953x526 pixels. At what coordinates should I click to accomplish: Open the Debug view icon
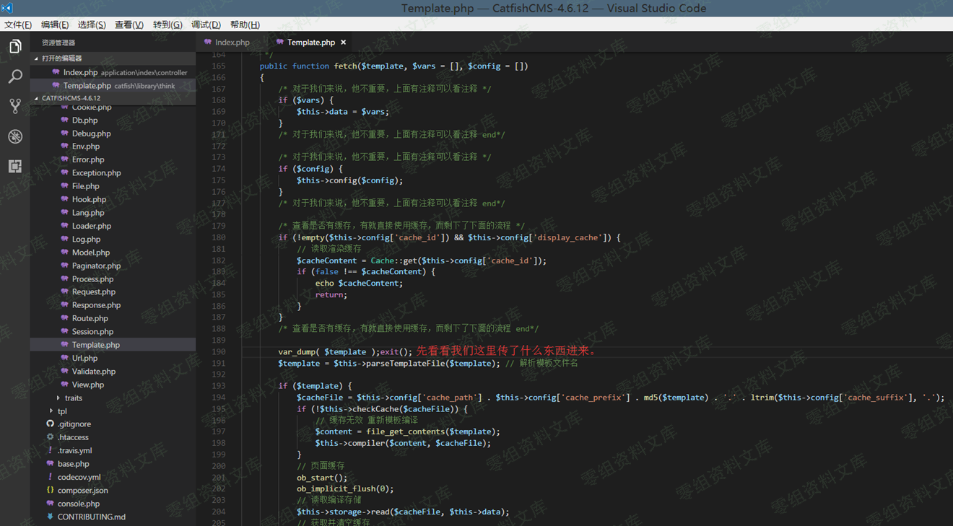[x=15, y=136]
